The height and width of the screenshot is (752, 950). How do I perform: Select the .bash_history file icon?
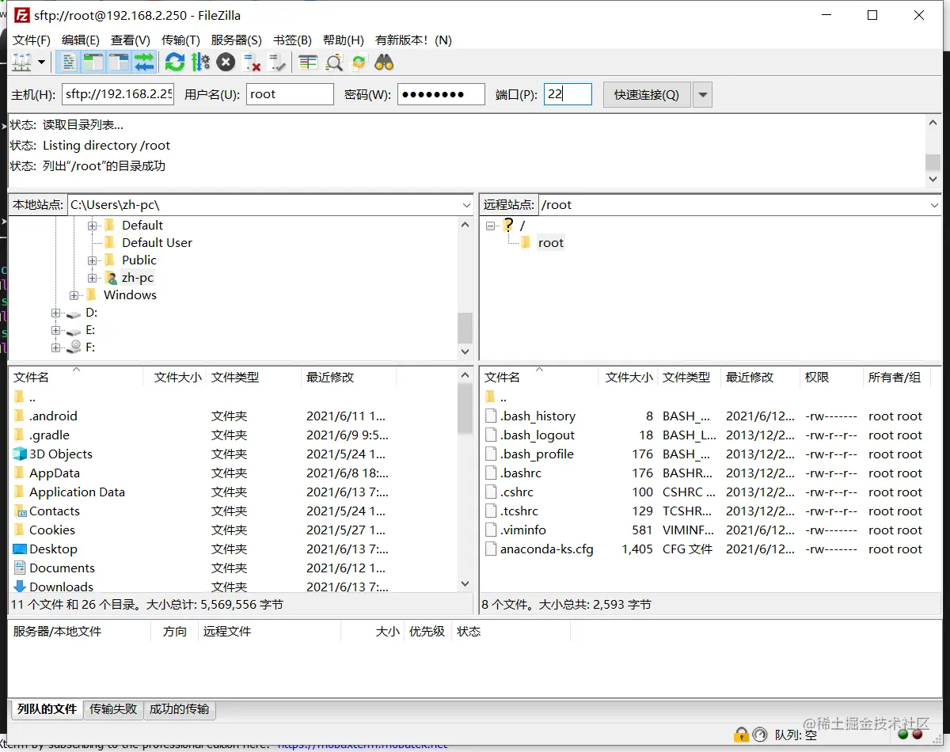(x=491, y=416)
